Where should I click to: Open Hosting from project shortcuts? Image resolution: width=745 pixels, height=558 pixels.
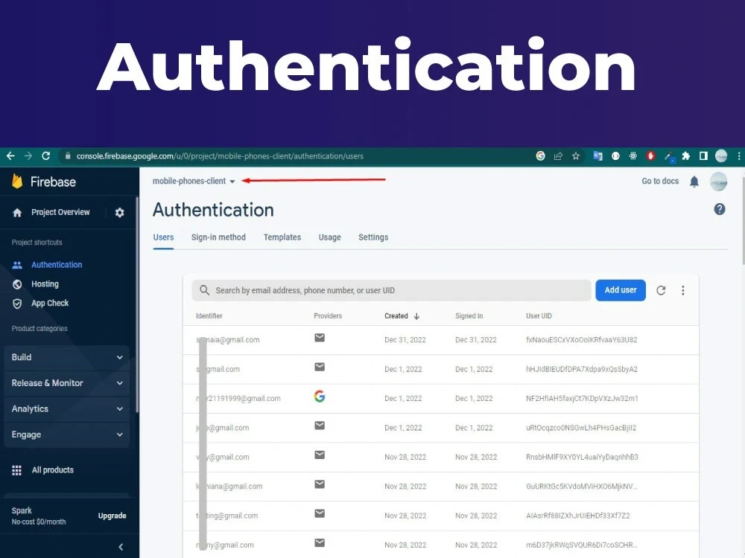(45, 283)
